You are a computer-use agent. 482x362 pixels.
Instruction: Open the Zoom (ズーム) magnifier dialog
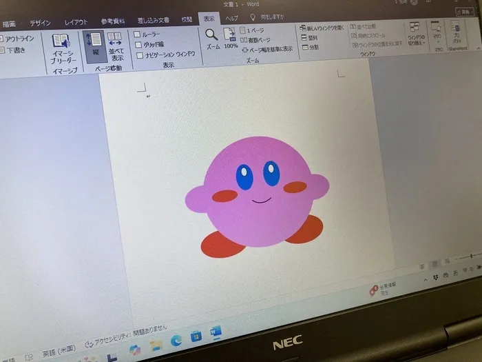212,39
